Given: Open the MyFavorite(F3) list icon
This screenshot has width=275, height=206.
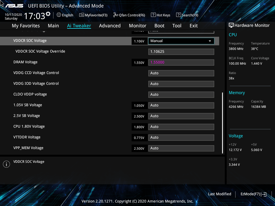Looking at the screenshot, I should pyautogui.click(x=82, y=15).
